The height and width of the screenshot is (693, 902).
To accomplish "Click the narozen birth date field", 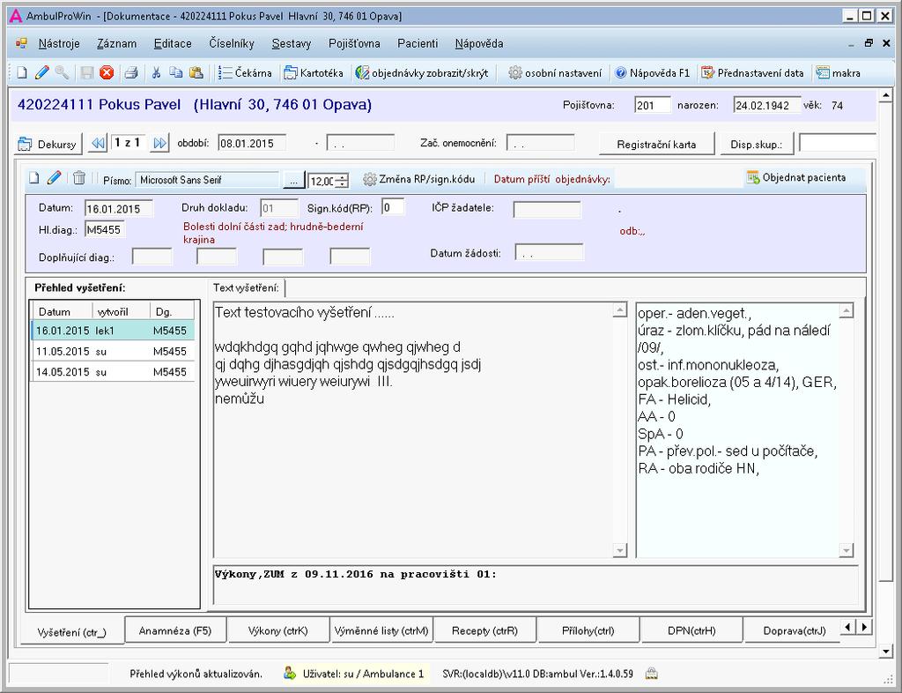I will tap(767, 105).
